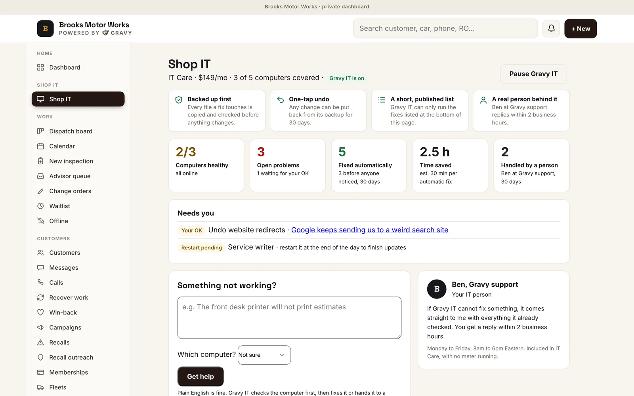Open Memberships section label
The width and height of the screenshot is (634, 396).
tap(69, 372)
